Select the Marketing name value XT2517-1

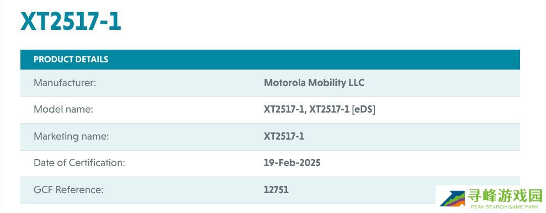coord(284,136)
